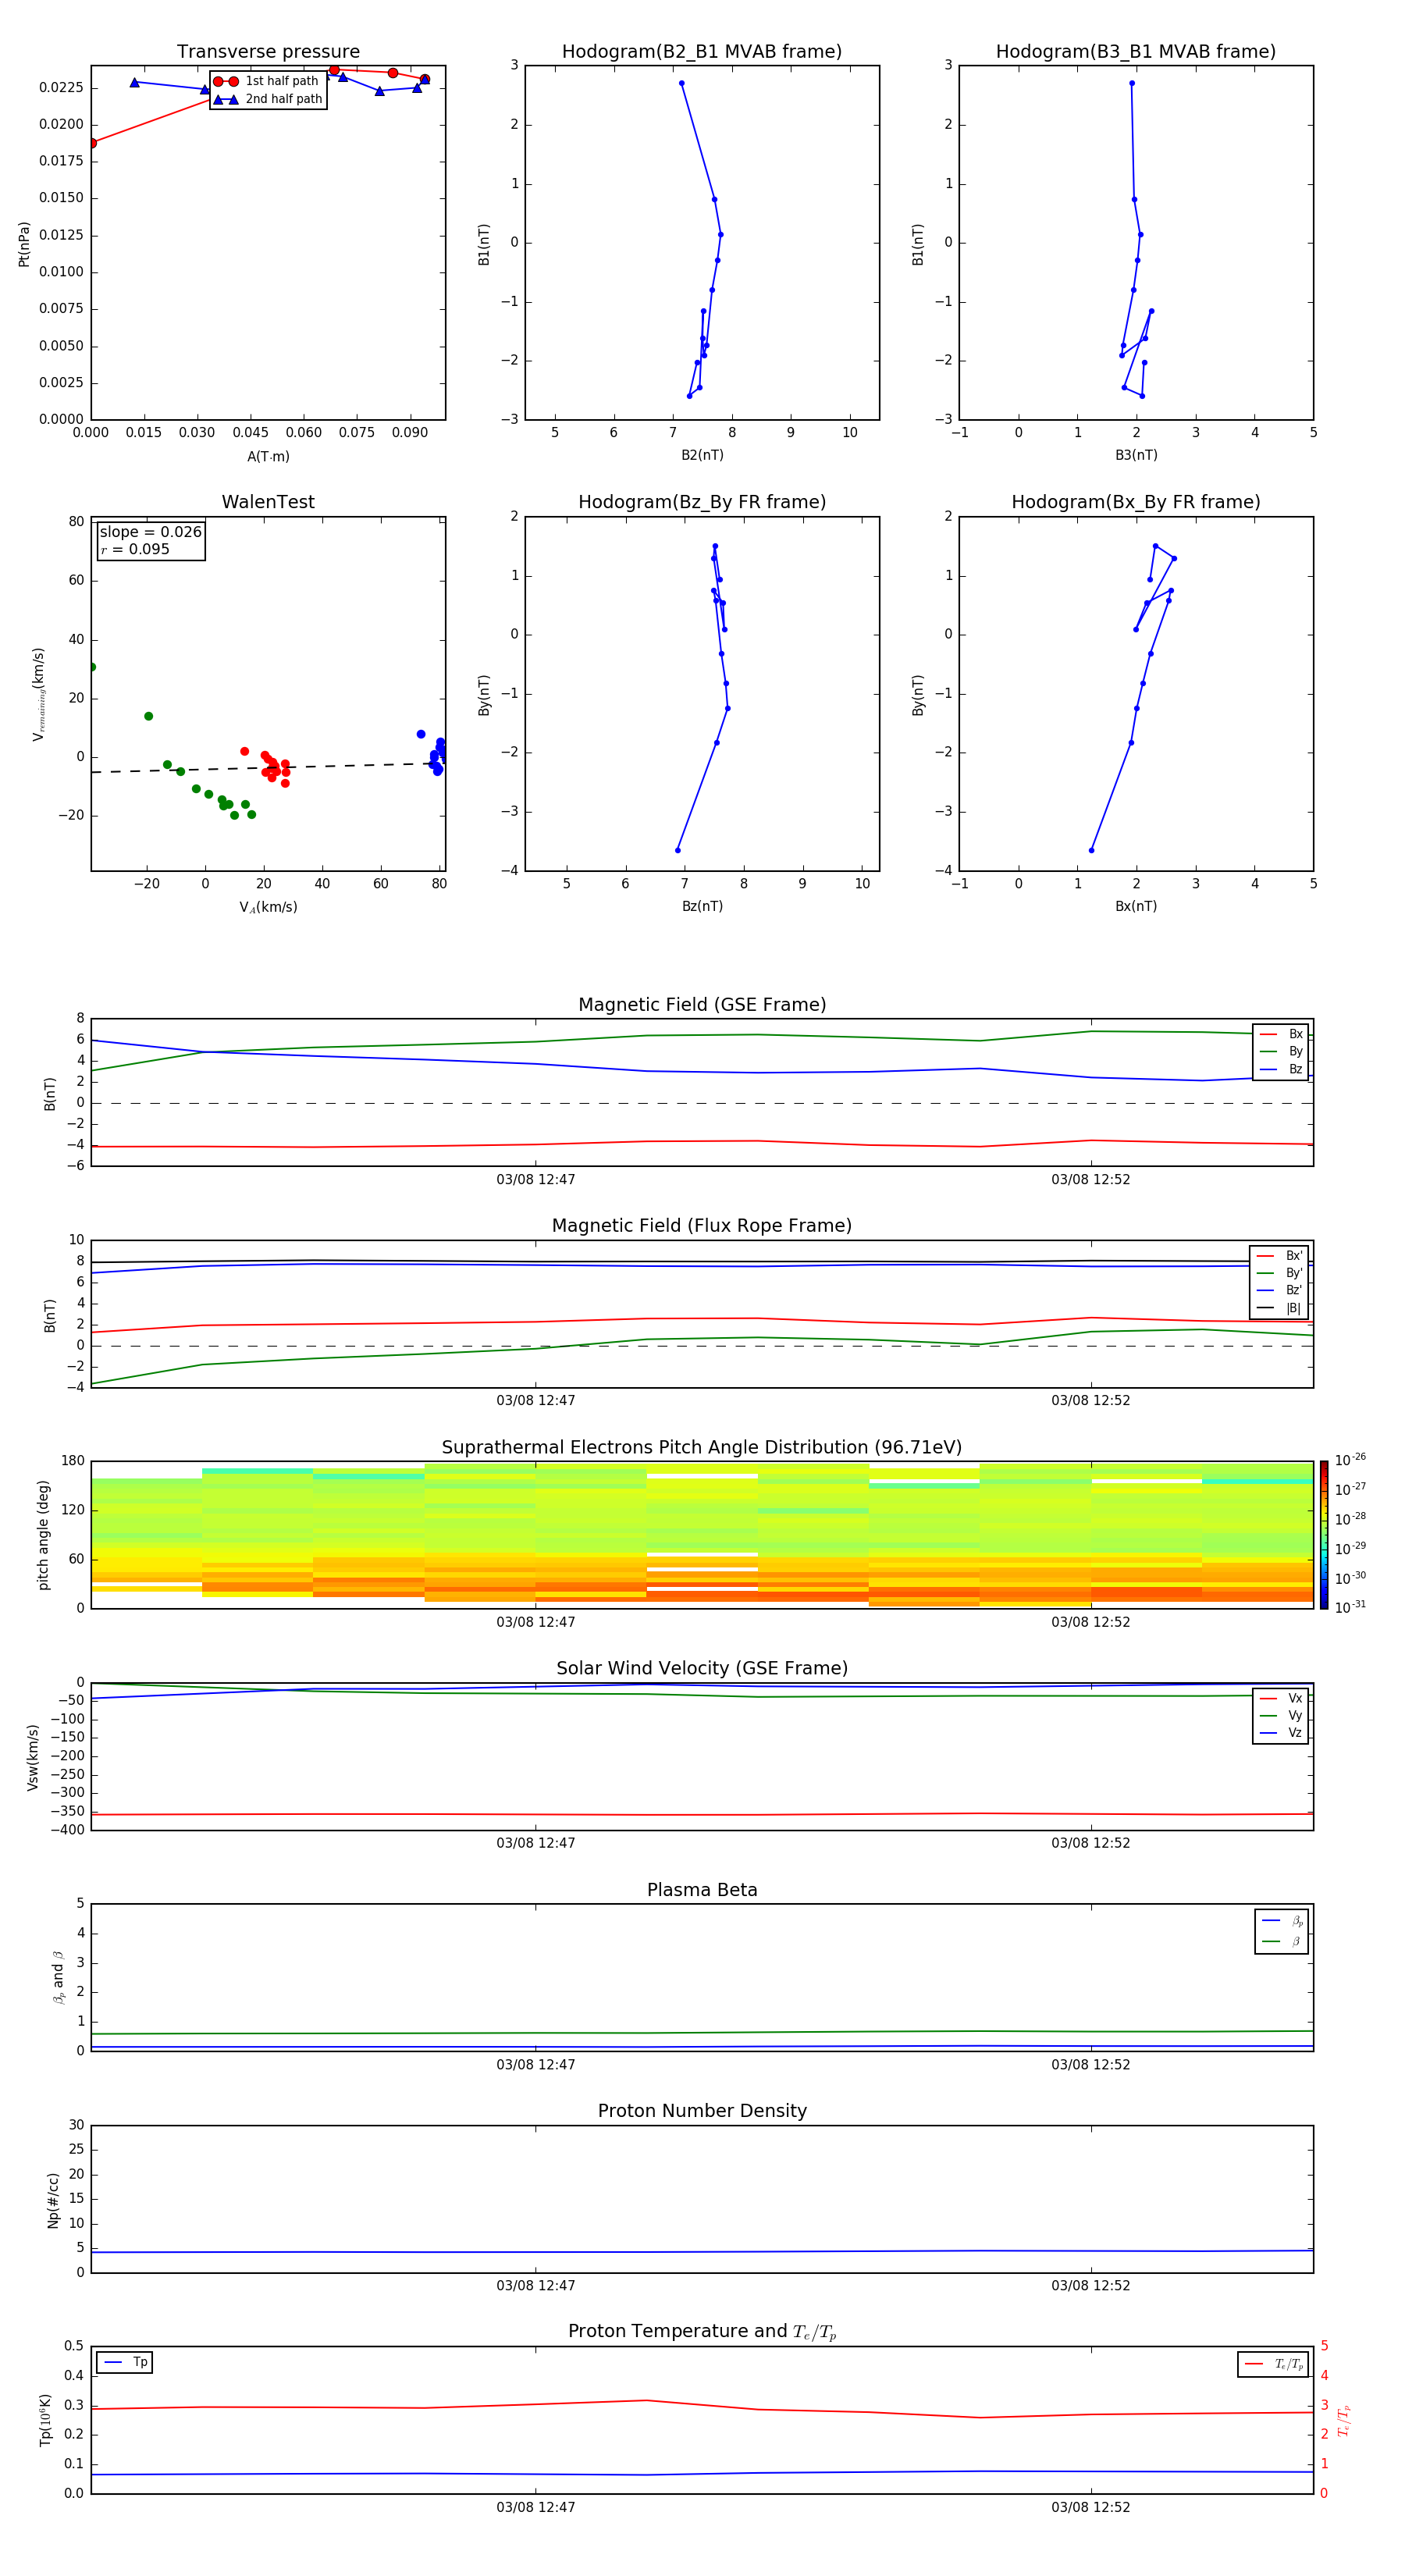Viewport: 1405px width, 2576px height.
Task: Click the "Transverse pressure" plot title
Action: [268, 52]
